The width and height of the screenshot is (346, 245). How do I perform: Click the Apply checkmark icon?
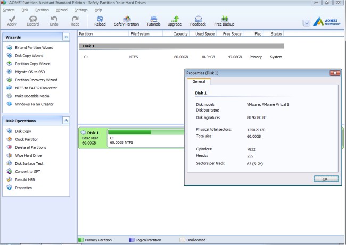[12, 19]
